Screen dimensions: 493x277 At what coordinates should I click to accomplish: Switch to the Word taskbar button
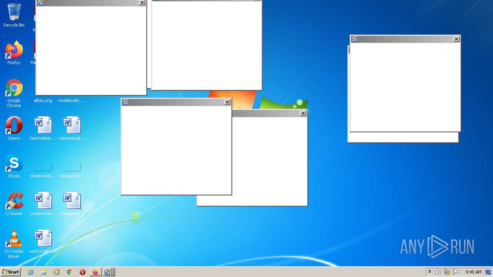tap(108, 272)
